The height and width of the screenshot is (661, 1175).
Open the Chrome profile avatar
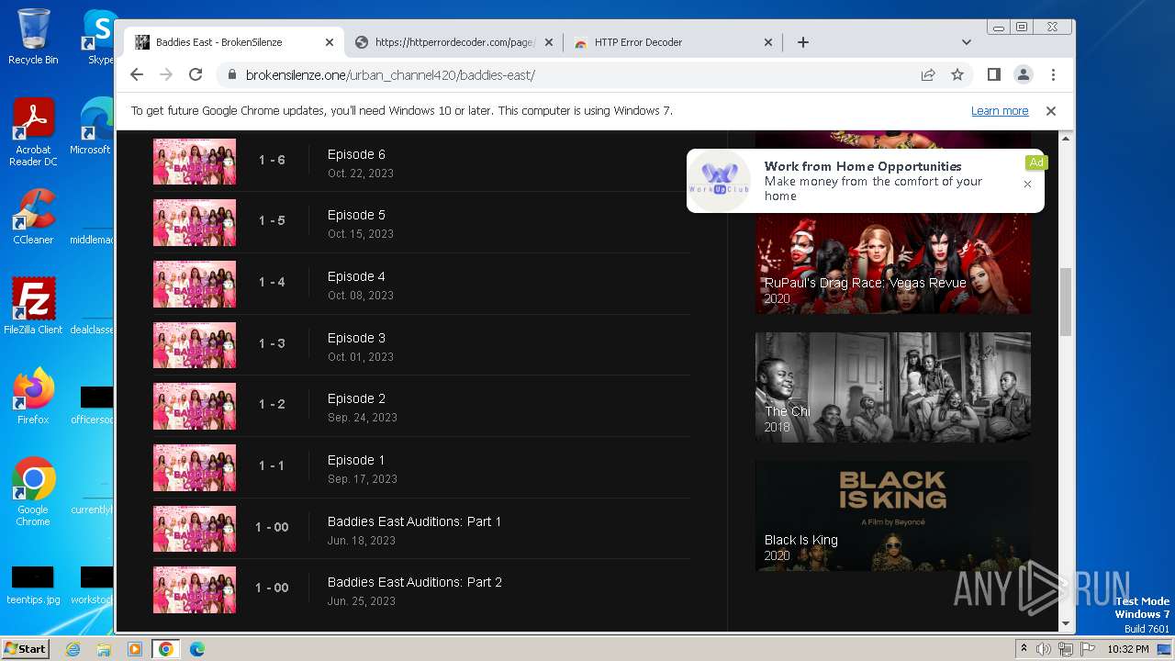point(1024,74)
